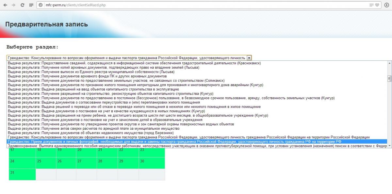Click the dropdown list scrollbar thumb
This screenshot has height=194, width=392.
coord(389,78)
